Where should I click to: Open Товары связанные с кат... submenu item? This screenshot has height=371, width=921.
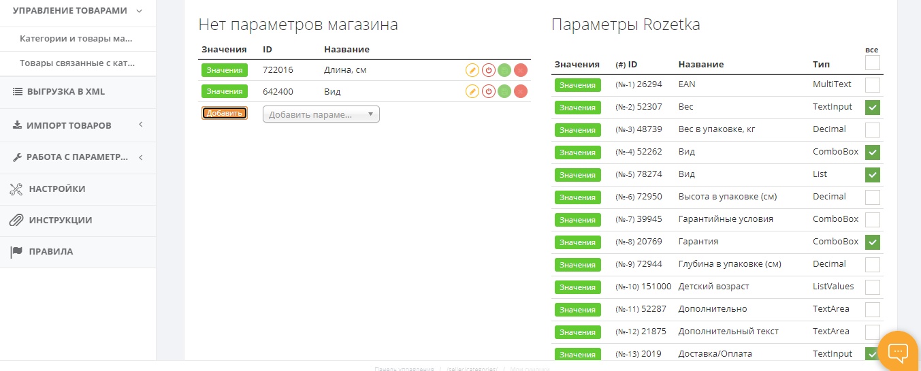coord(78,63)
